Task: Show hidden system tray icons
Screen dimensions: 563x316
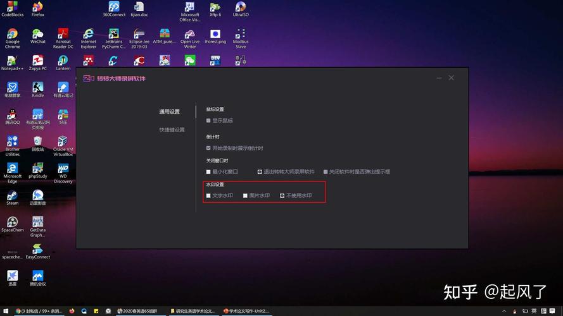Action: click(503, 311)
